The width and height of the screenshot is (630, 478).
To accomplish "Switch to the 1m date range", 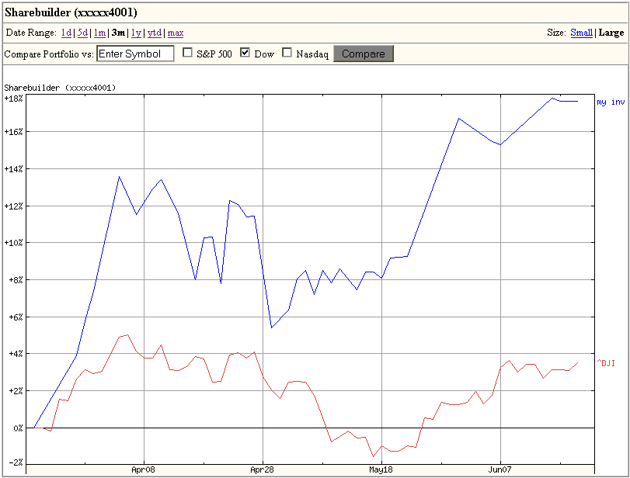I will pyautogui.click(x=99, y=33).
